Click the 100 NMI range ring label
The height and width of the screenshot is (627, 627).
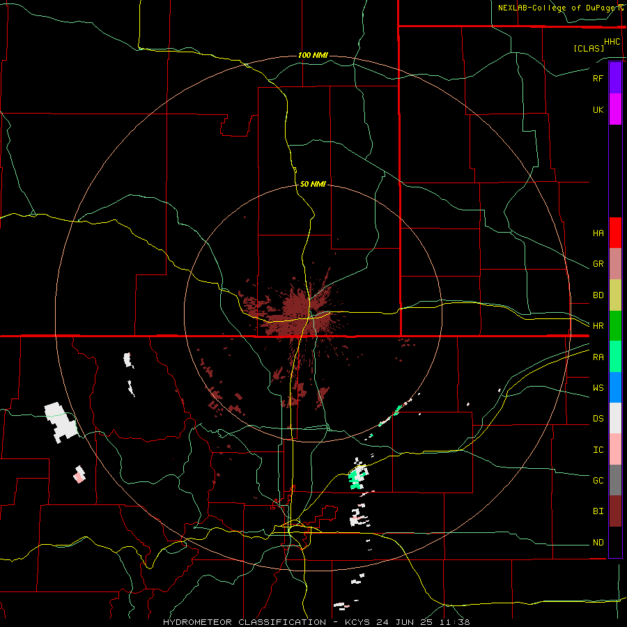pyautogui.click(x=313, y=55)
